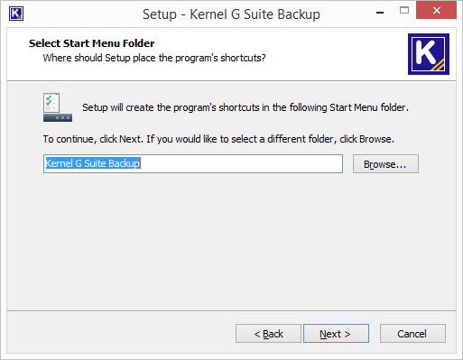Click the "Setup - Kernel G Suite Backup" title
The height and width of the screenshot is (360, 463).
tap(231, 14)
